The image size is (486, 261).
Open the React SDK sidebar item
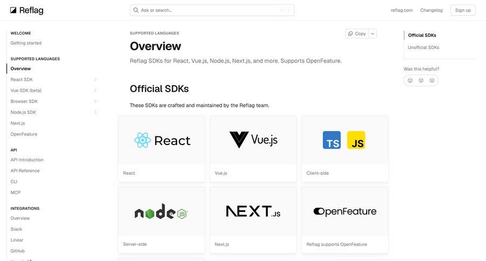coord(22,80)
